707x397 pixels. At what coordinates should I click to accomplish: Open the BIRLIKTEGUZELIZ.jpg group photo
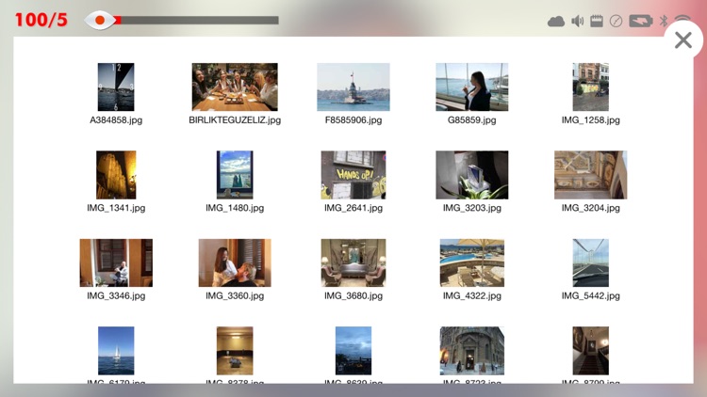click(x=235, y=87)
